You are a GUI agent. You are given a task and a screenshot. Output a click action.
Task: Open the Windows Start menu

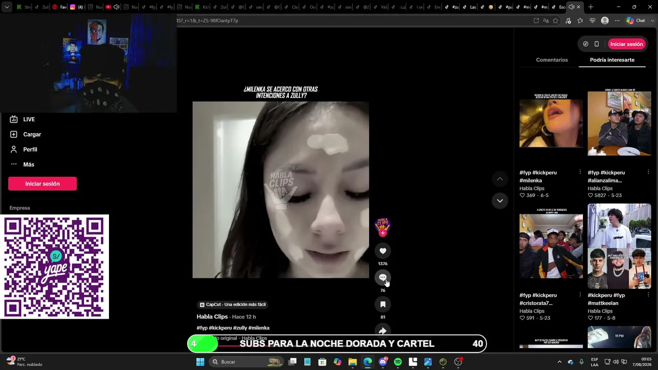click(200, 362)
